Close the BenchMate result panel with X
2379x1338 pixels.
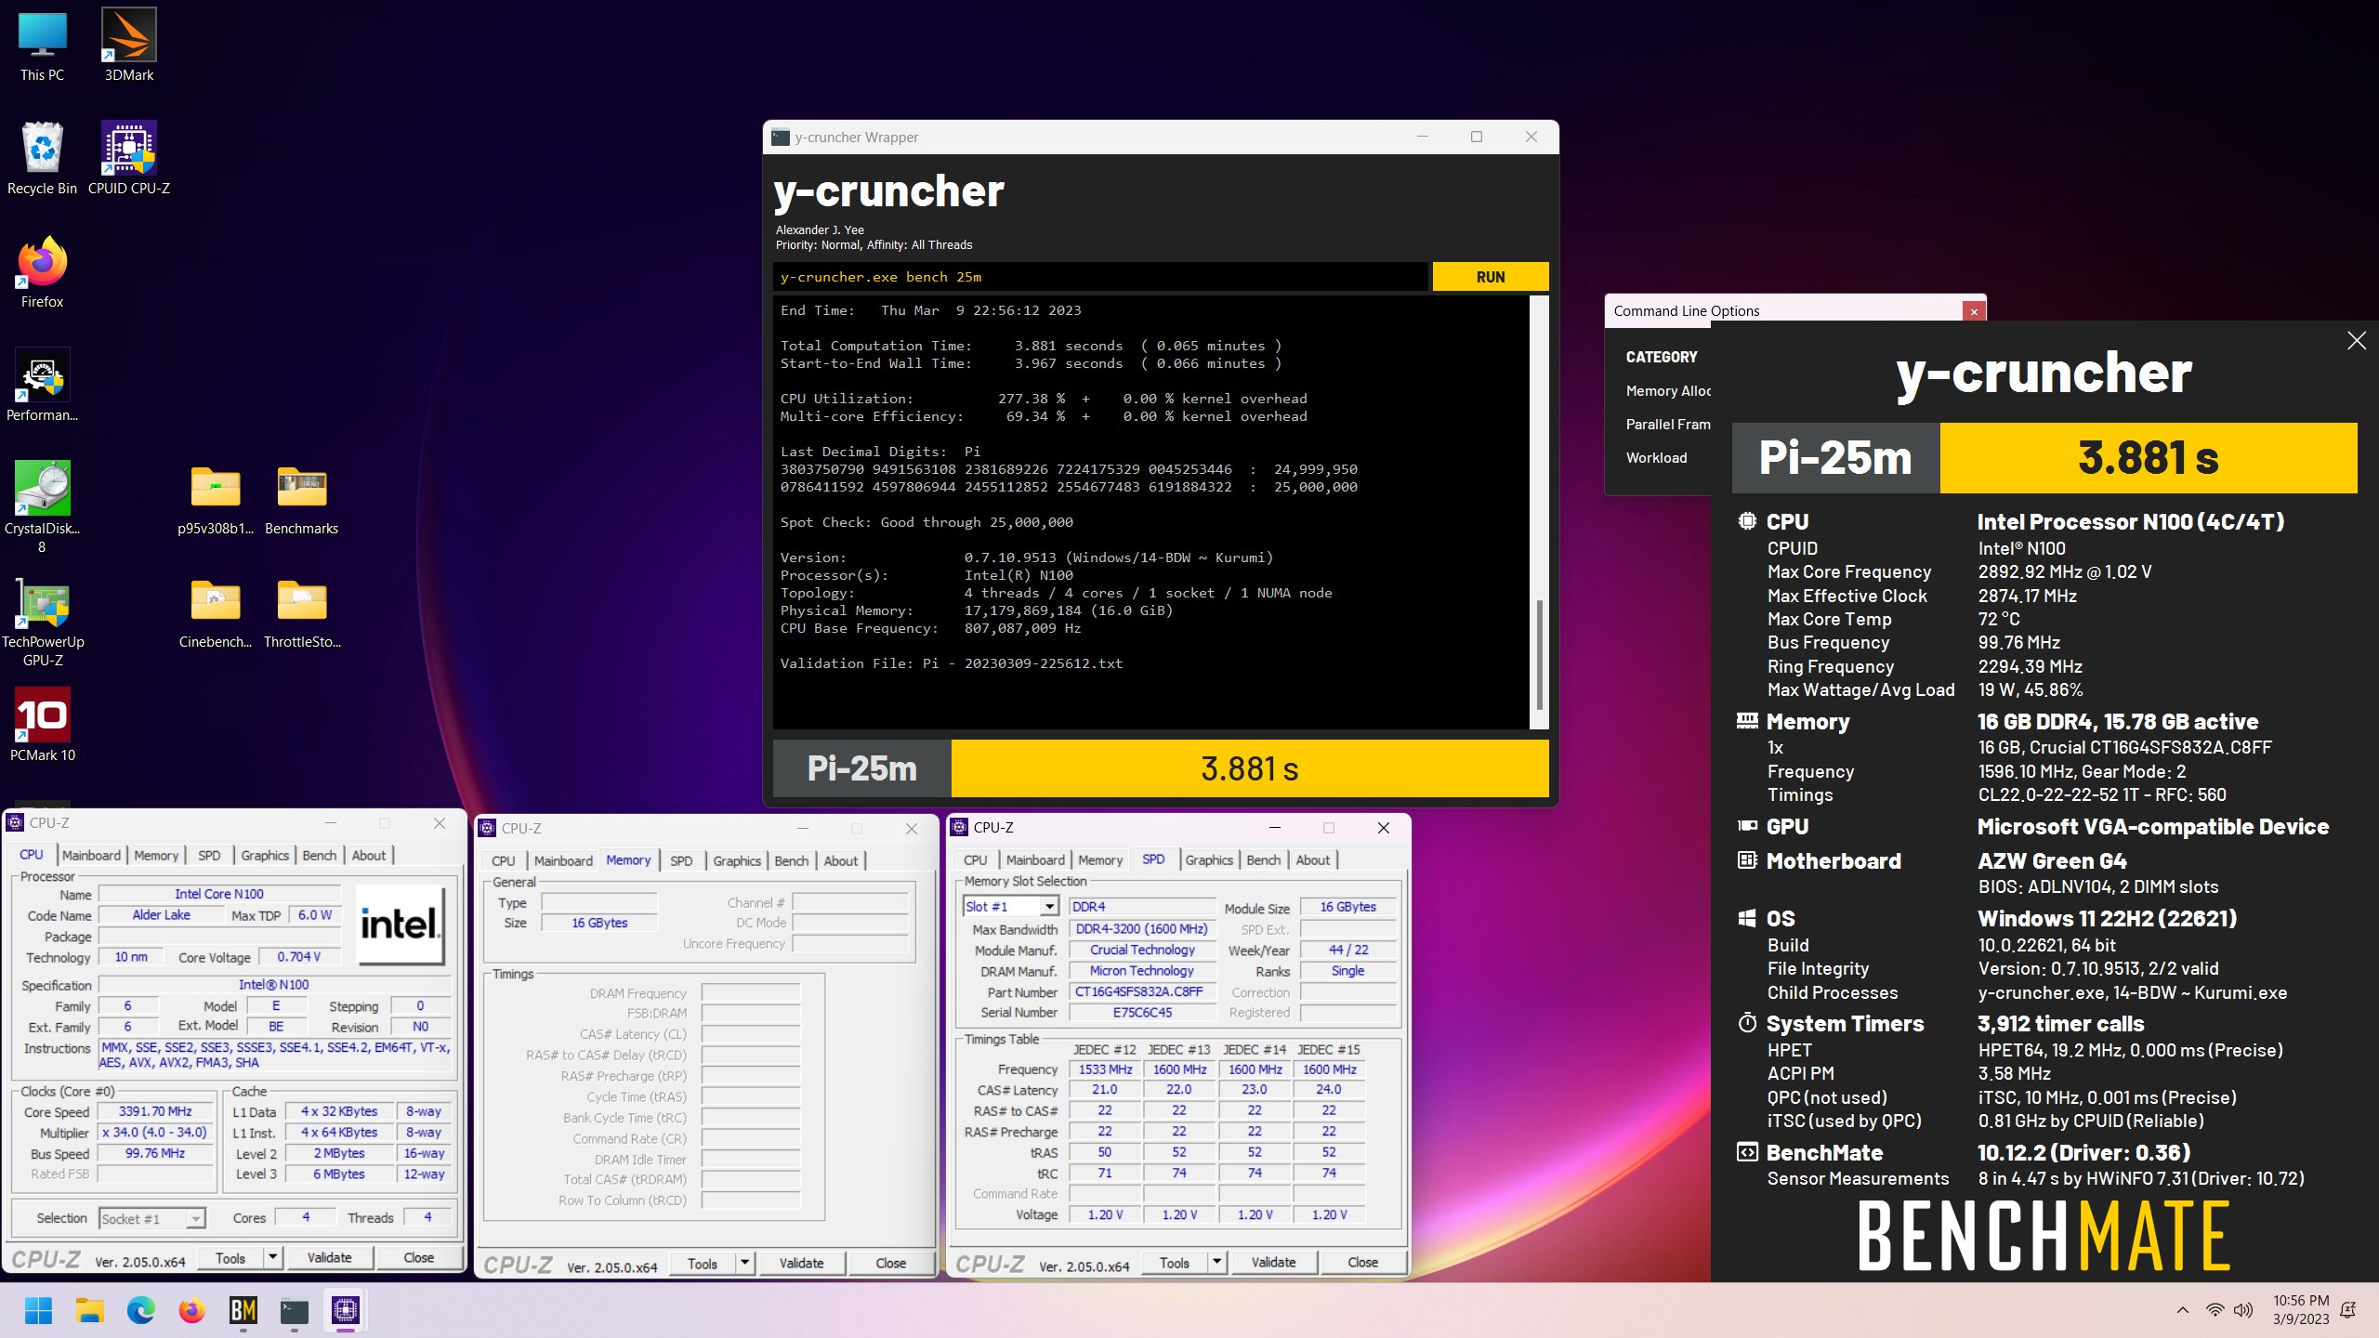click(2357, 341)
